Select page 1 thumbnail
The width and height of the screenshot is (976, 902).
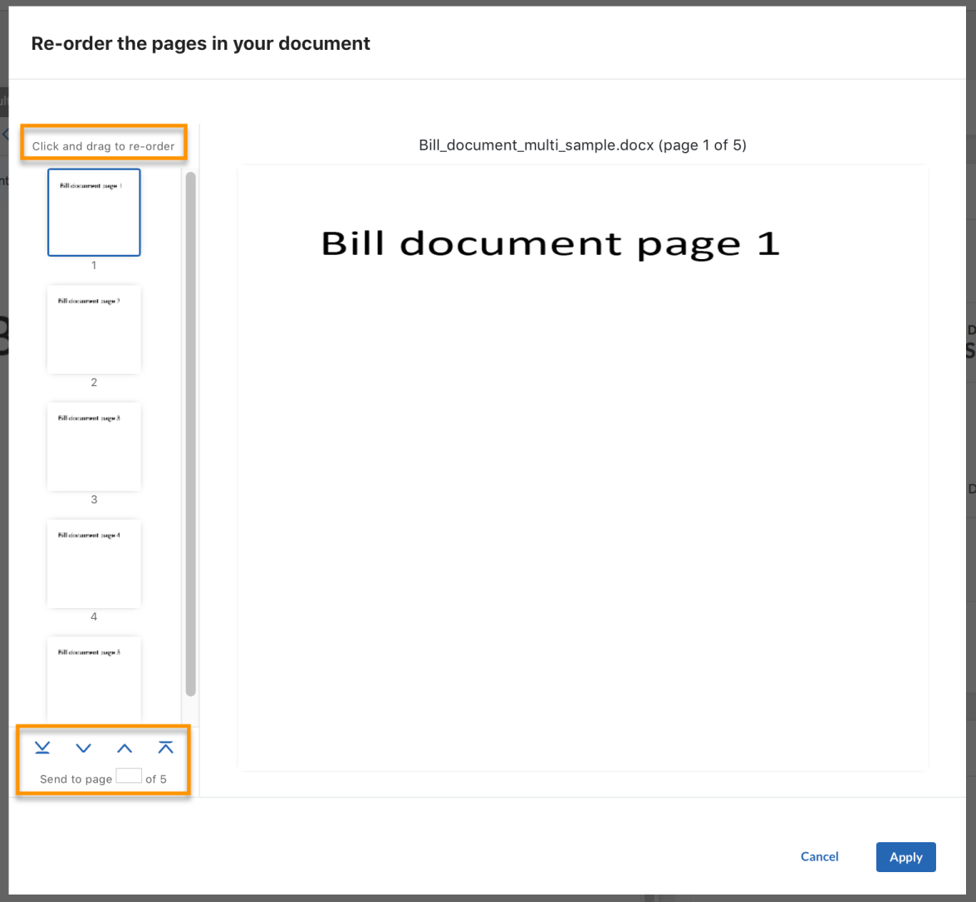coord(94,213)
